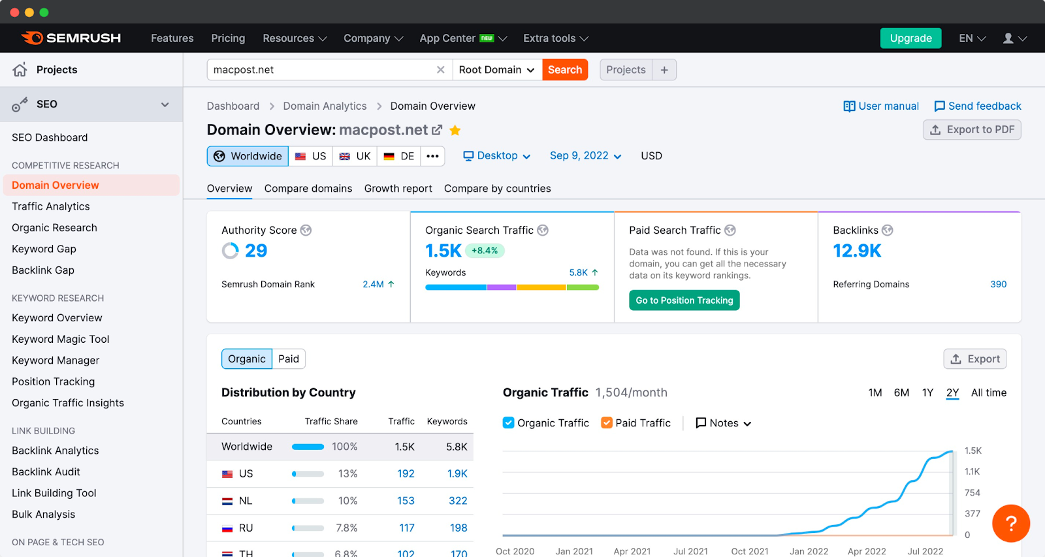The image size is (1045, 557).
Task: Toggle the Organic Traffic checkbox
Action: [x=508, y=422]
